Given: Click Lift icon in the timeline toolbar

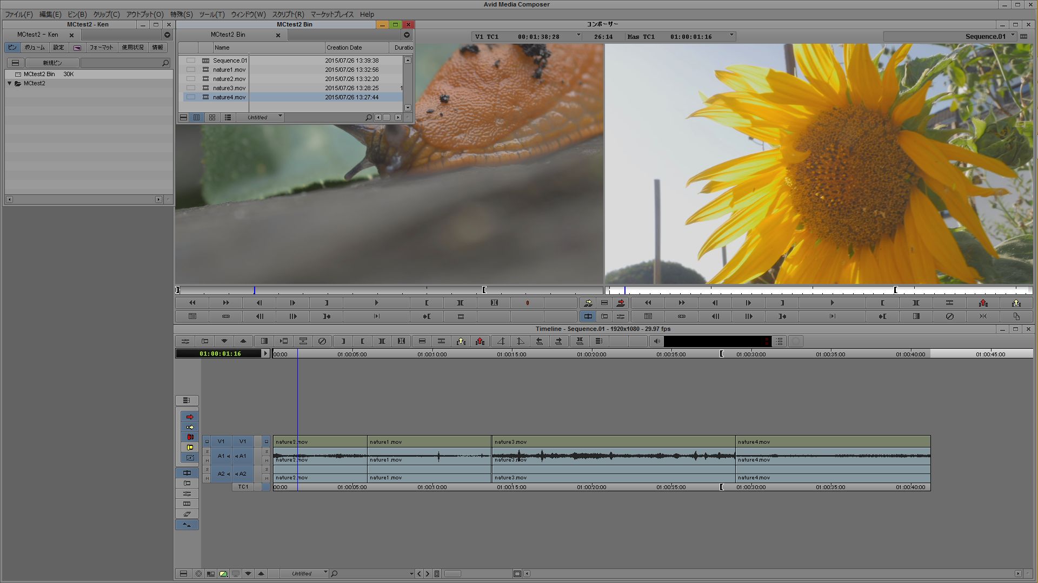Looking at the screenshot, I should (x=480, y=341).
